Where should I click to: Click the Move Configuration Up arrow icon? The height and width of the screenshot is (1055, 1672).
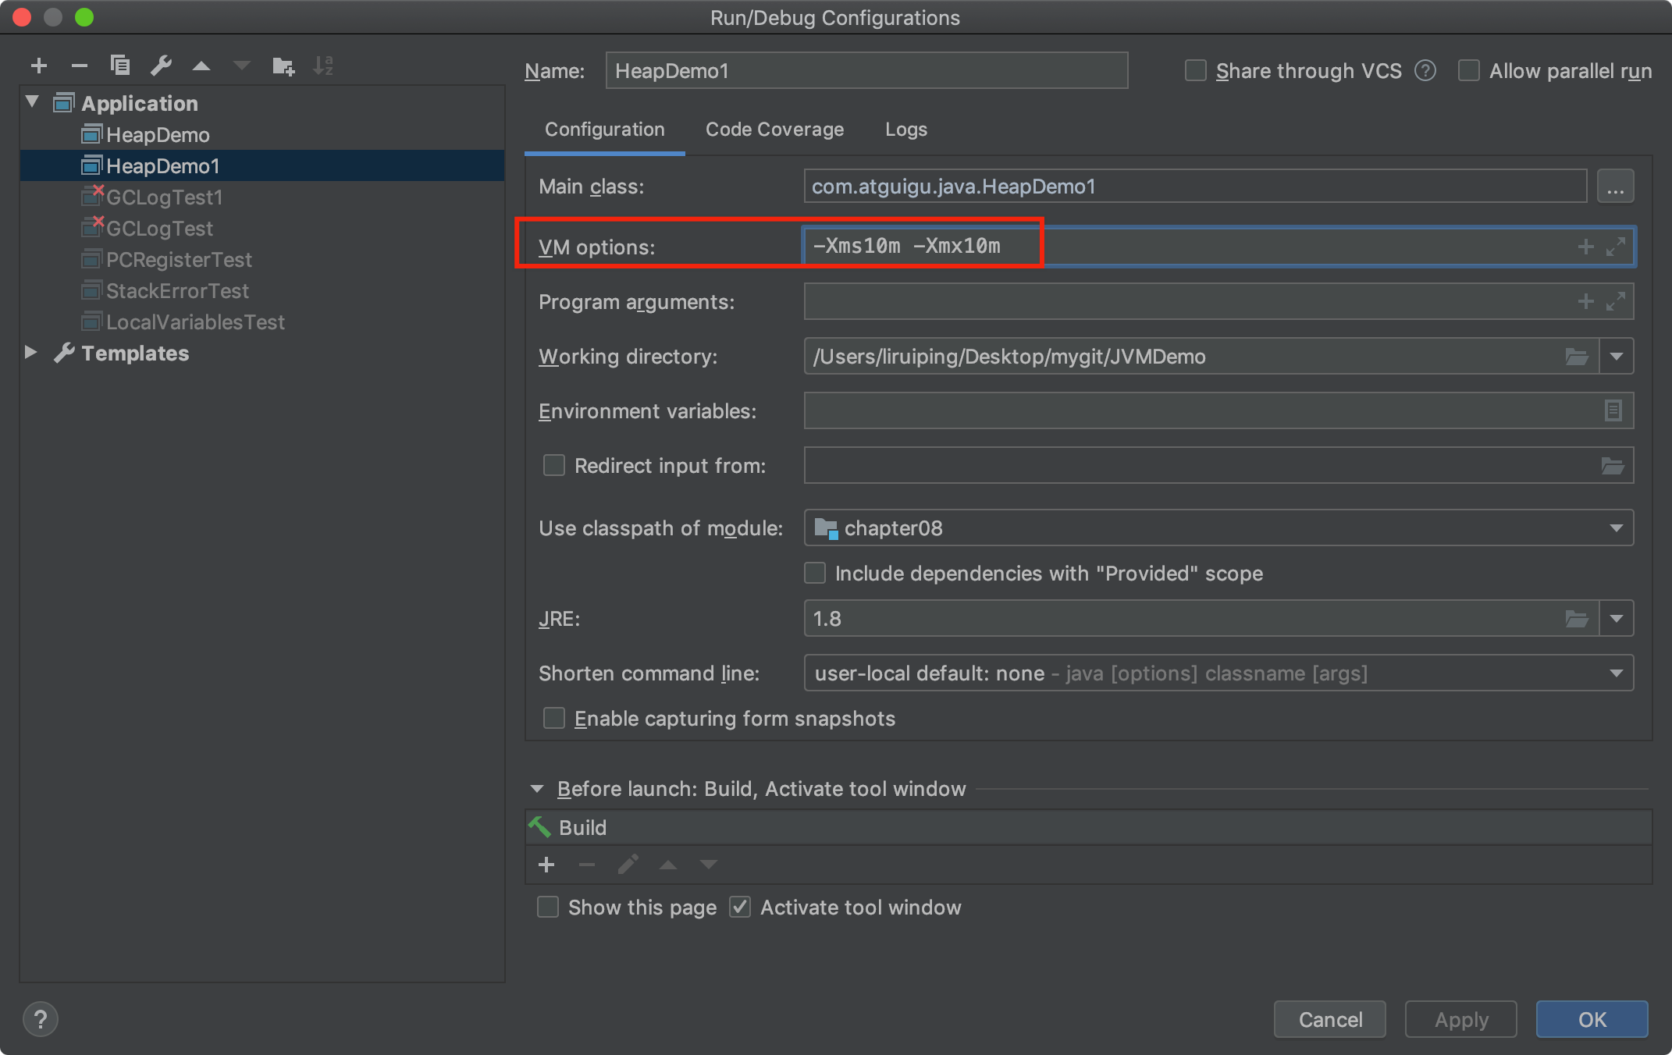[201, 66]
